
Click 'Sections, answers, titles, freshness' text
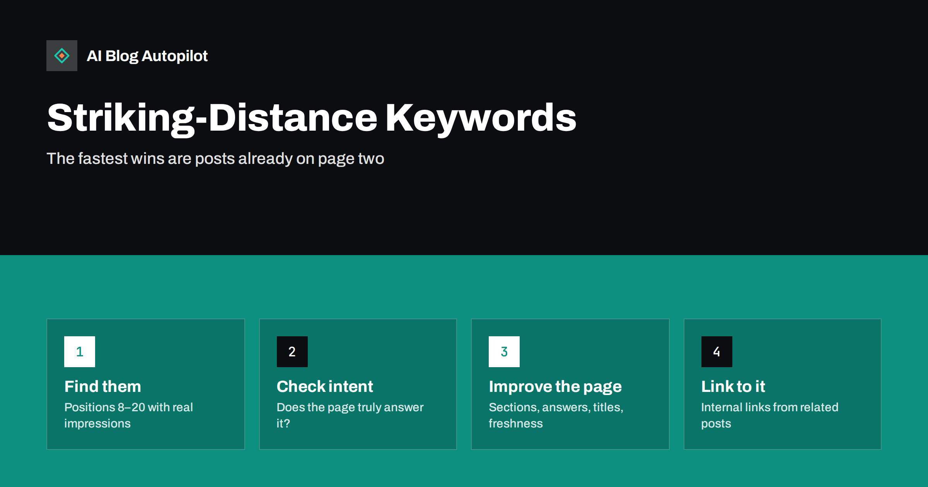[x=556, y=415]
